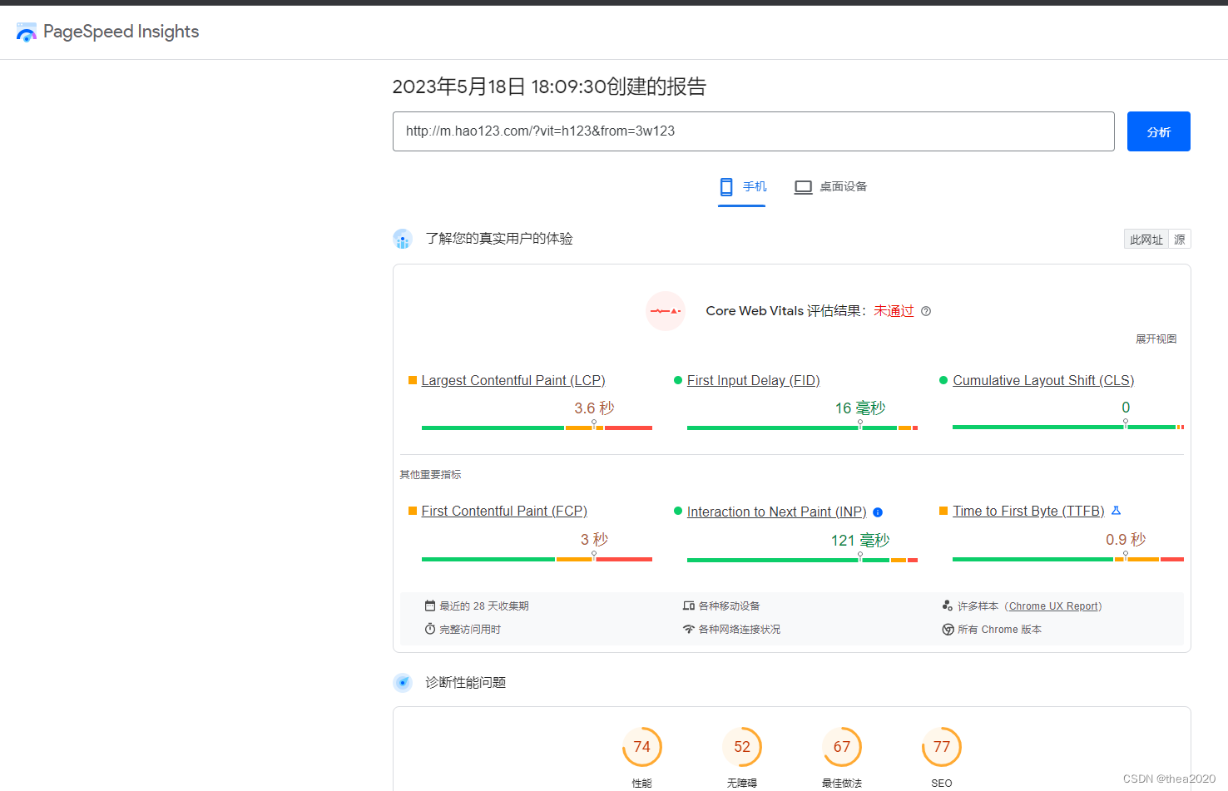
Task: Open First Contentful Paint (FCP) link
Action: tap(504, 511)
